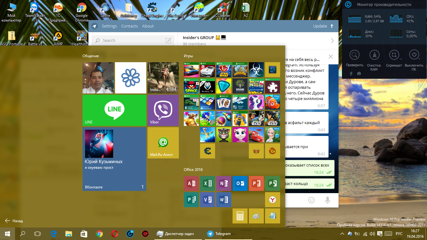Screen dimensions: 427x240
Task: Open the white jigsaw puzzle tile
Action: tap(273, 86)
